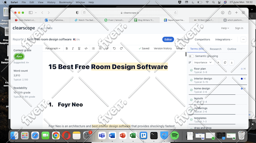Image resolution: width=256 pixels, height=143 pixels.
Task: Enable the Semantic grouping switch
Action: tap(191, 56)
